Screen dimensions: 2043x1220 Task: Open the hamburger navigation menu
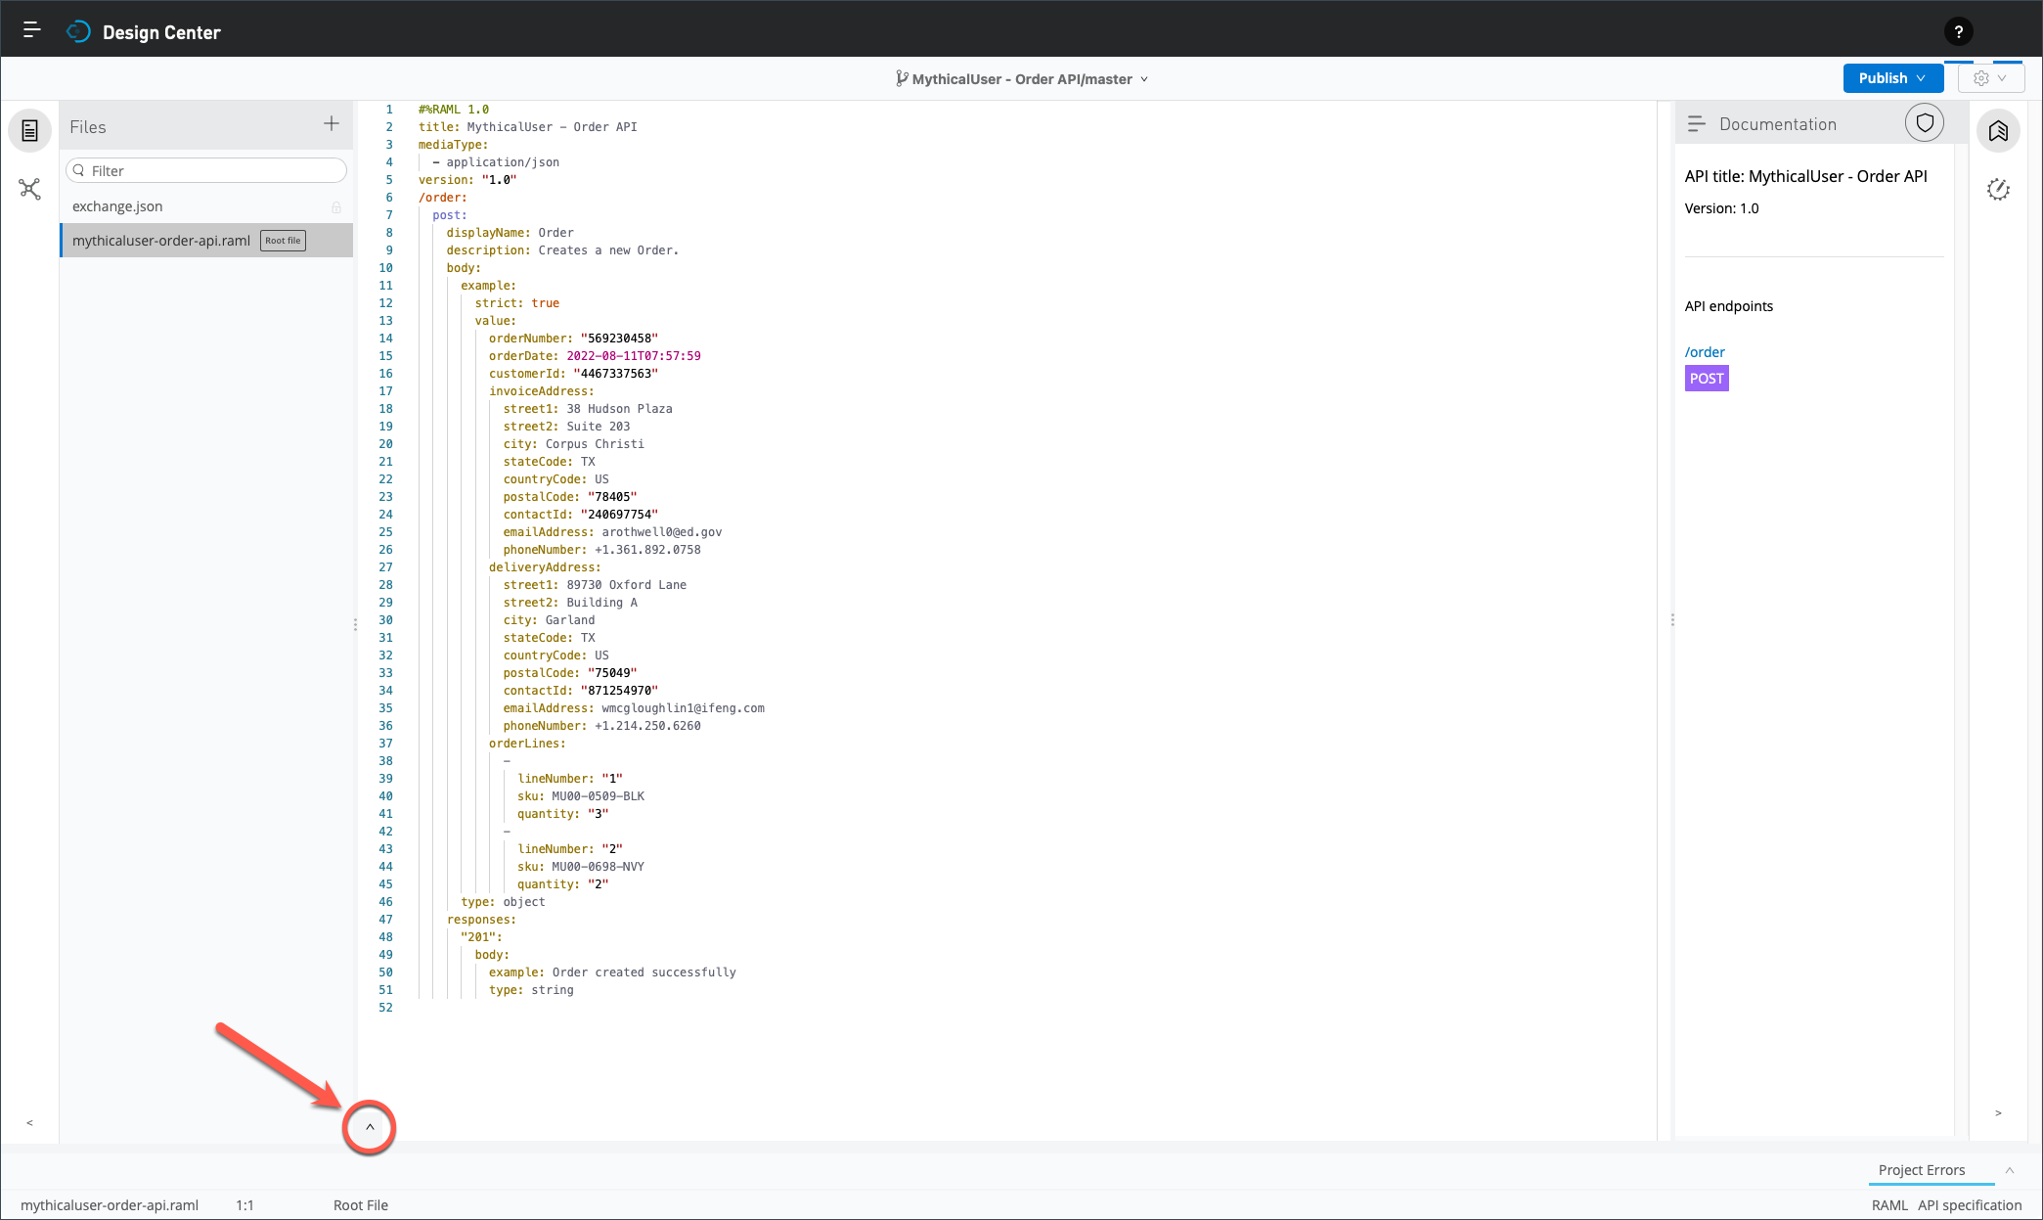coord(31,30)
